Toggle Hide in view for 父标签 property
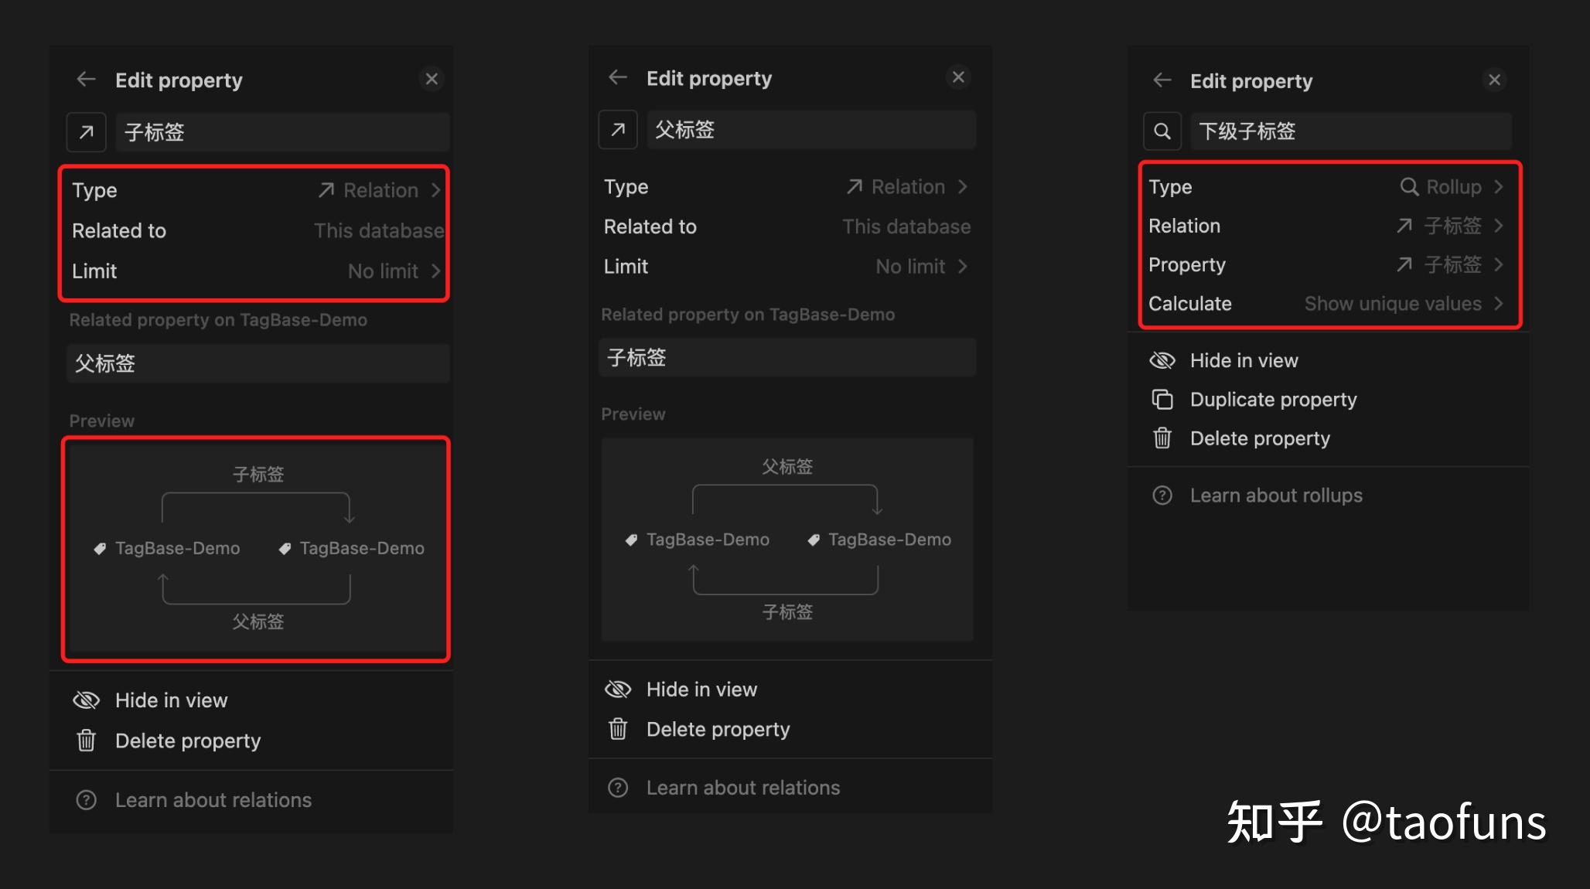This screenshot has width=1590, height=889. tap(701, 689)
